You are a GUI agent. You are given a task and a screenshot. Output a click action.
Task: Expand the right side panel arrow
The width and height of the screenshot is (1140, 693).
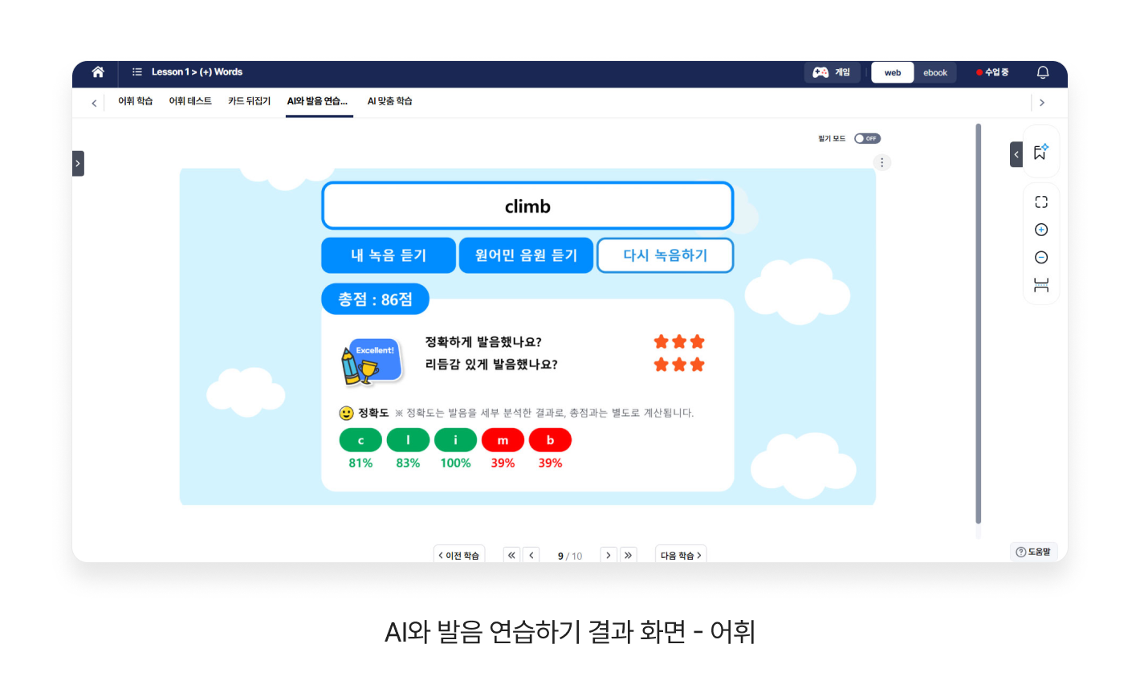(1016, 154)
